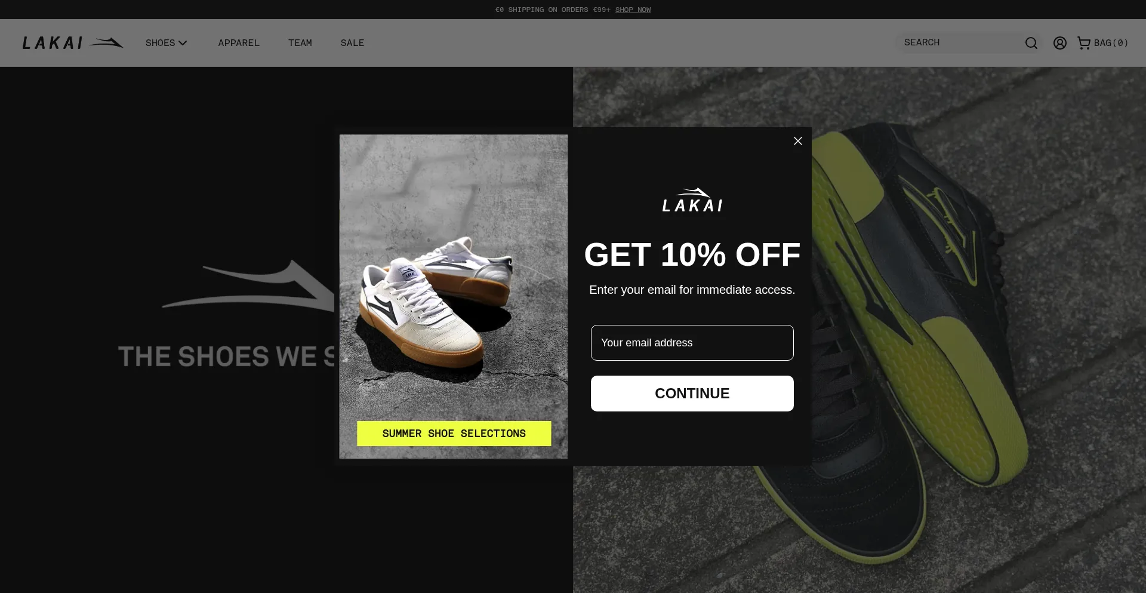Open the Team menu item
1146x593 pixels.
(x=300, y=43)
